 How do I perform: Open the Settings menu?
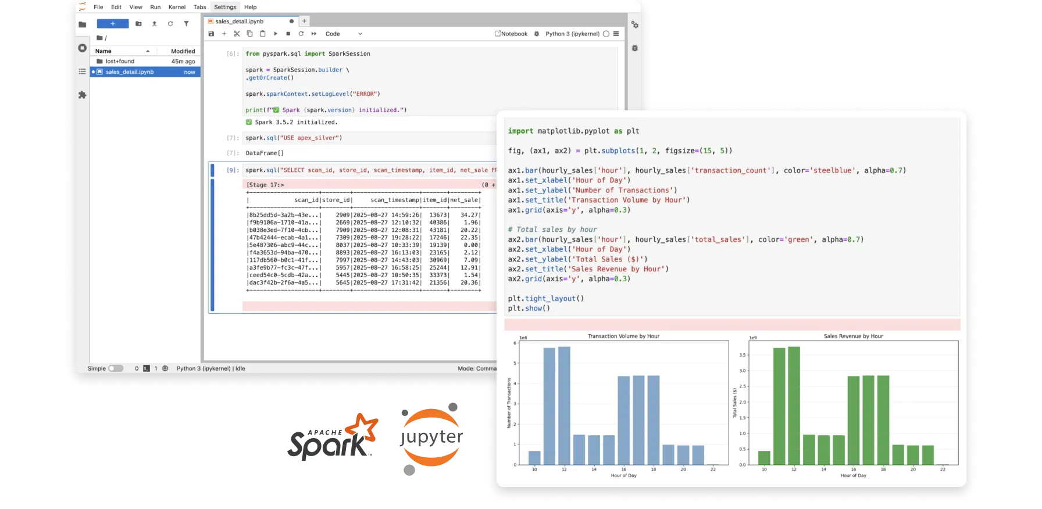225,7
